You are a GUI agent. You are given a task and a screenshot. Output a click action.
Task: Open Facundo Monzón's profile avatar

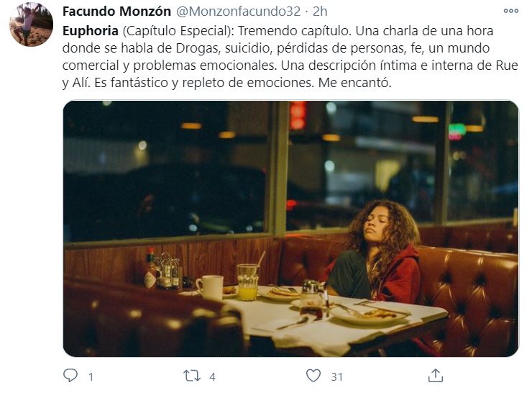[31, 24]
